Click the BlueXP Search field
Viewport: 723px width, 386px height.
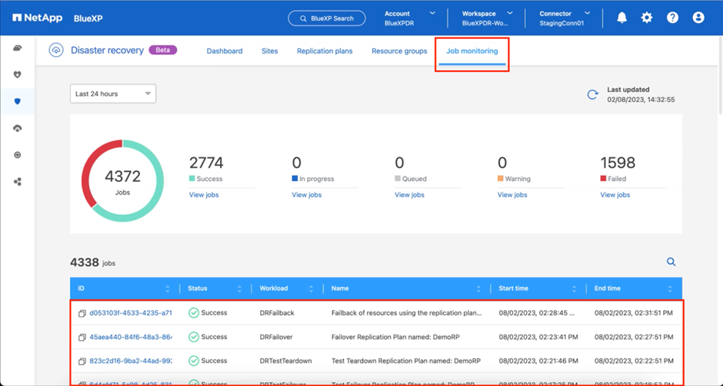pos(328,18)
